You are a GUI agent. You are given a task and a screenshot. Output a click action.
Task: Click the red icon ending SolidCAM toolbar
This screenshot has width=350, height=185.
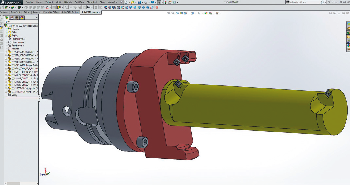tap(157, 7)
